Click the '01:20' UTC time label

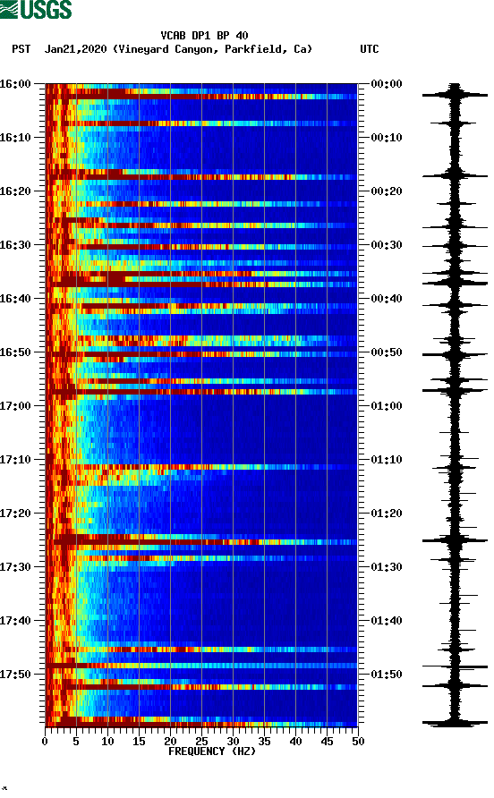coord(387,514)
